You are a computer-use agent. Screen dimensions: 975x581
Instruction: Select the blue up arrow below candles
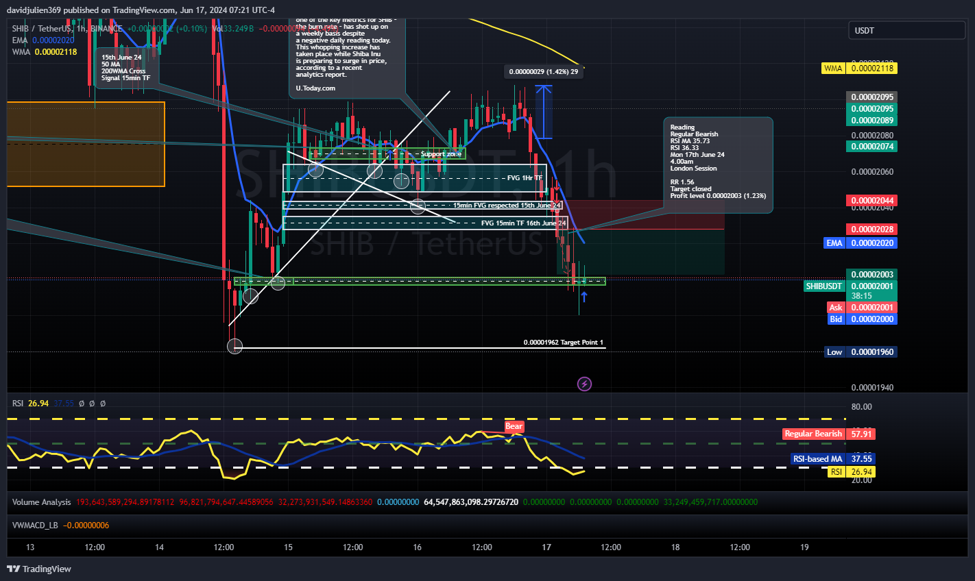(x=584, y=297)
